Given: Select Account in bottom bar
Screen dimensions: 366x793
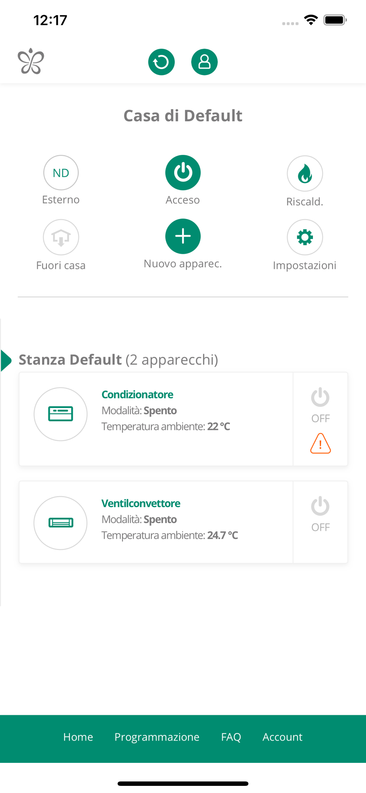Looking at the screenshot, I should 282,737.
